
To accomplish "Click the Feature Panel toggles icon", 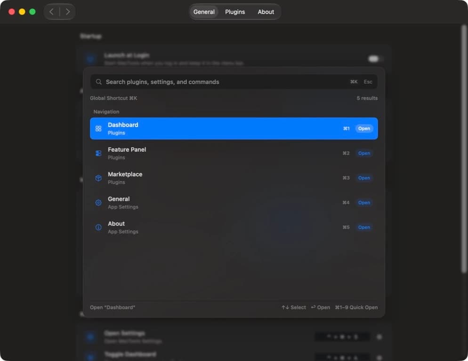I will point(98,153).
